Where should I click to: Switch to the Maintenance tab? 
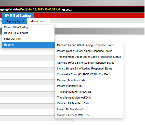click(38, 21)
